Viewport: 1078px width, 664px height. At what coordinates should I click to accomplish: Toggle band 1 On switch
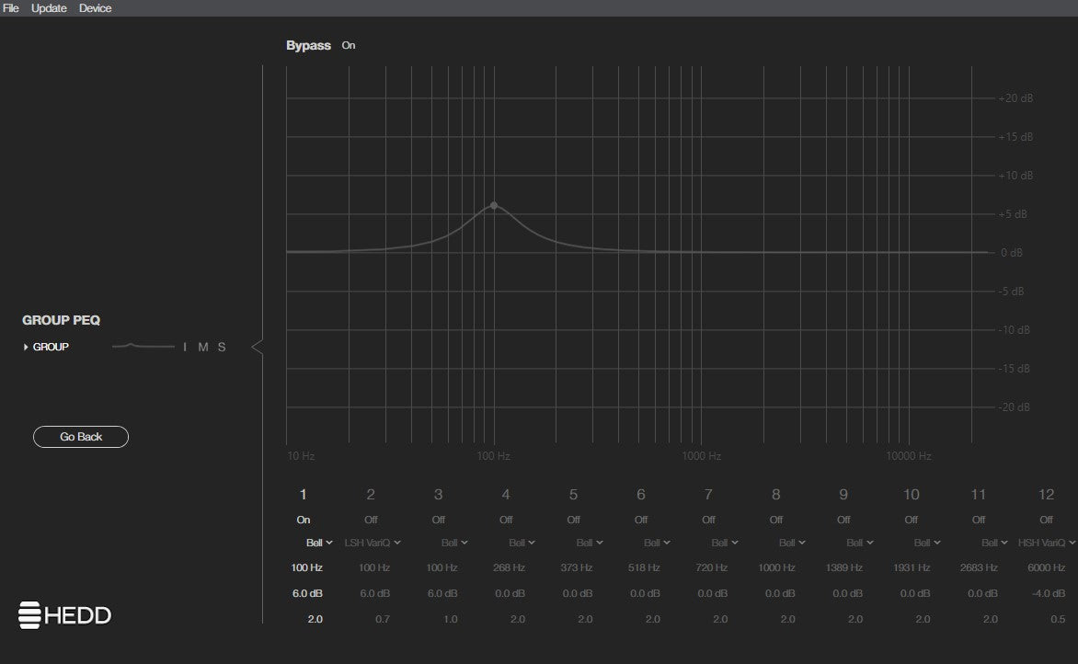pos(304,520)
